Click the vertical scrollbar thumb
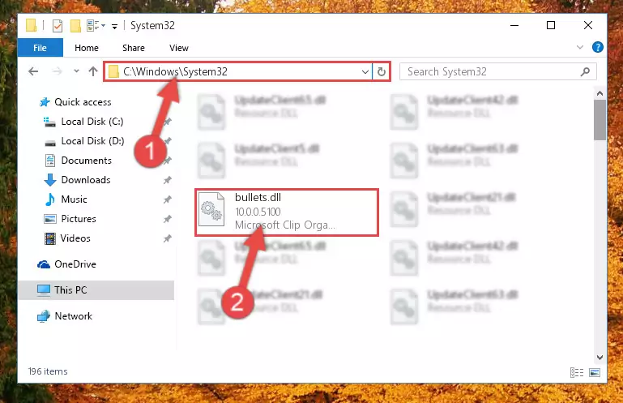This screenshot has width=623, height=403. coord(600,120)
